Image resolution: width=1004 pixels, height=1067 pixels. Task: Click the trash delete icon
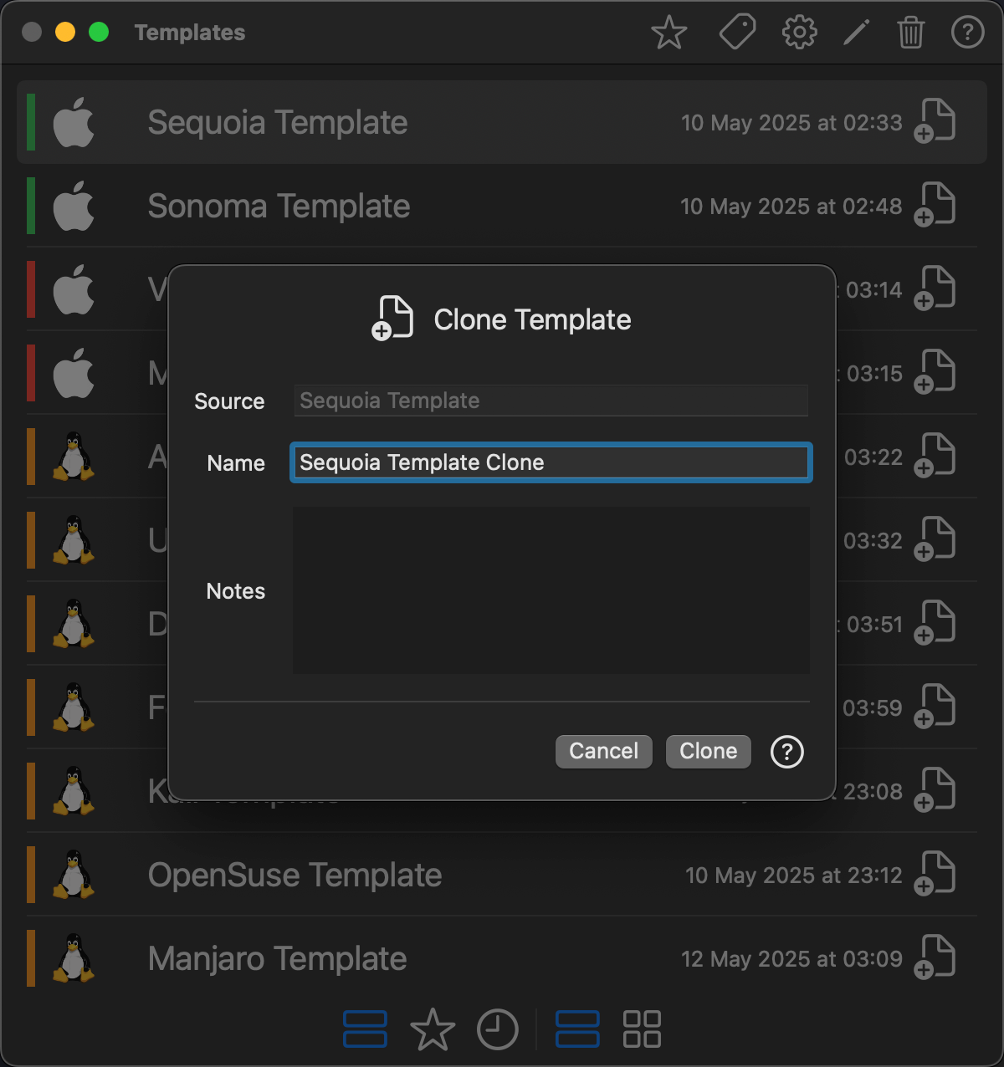910,33
